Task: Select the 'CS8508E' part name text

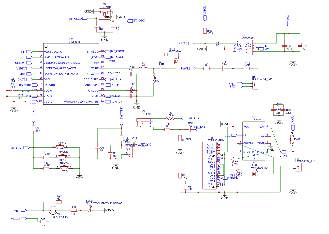Action: [x=248, y=38]
